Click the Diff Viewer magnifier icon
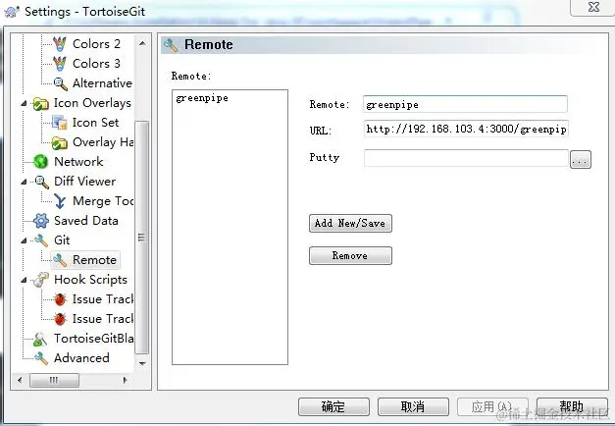This screenshot has width=615, height=426. [41, 182]
